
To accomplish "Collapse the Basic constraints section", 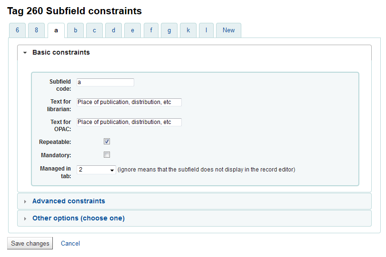I will (x=61, y=53).
